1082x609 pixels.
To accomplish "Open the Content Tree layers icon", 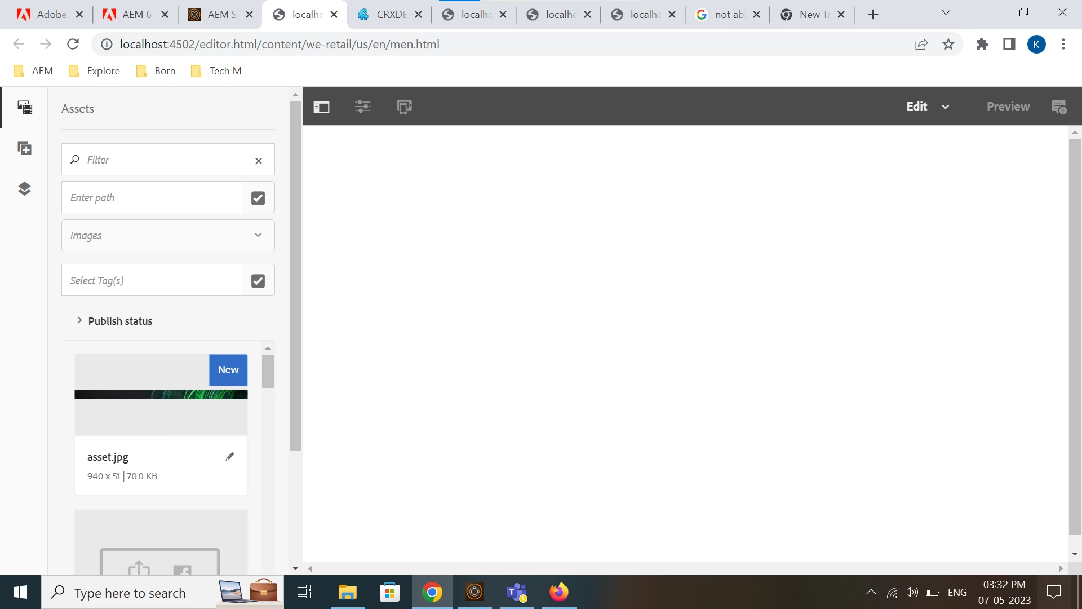I will pos(24,188).
